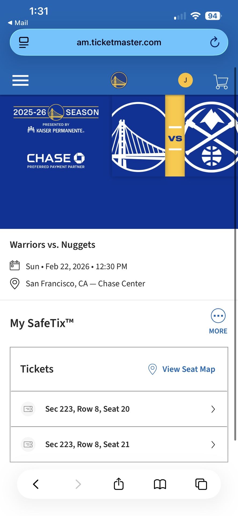Return to Mail via the status bar
Viewport: 238px width, 516px height.
pos(17,23)
